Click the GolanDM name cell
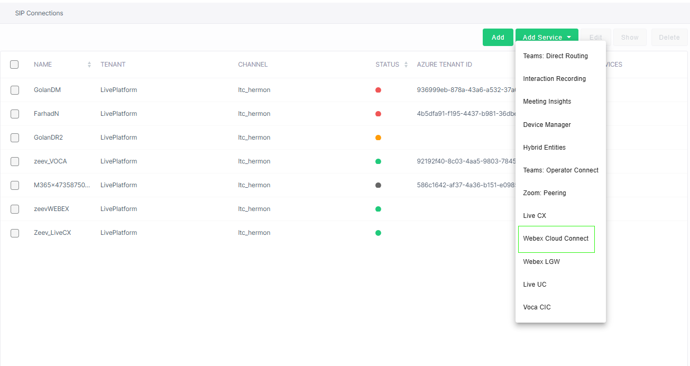690x366 pixels. click(x=47, y=90)
